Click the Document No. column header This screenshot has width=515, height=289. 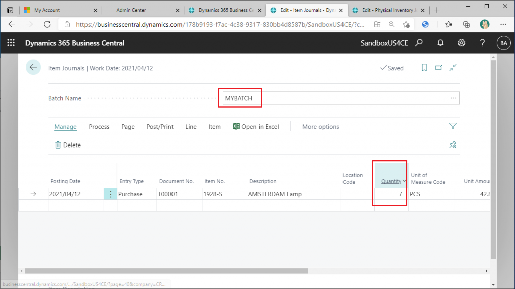(177, 181)
